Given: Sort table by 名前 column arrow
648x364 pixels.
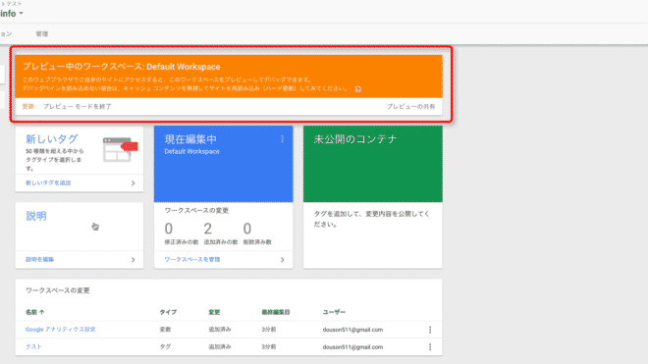Looking at the screenshot, I should tap(42, 312).
